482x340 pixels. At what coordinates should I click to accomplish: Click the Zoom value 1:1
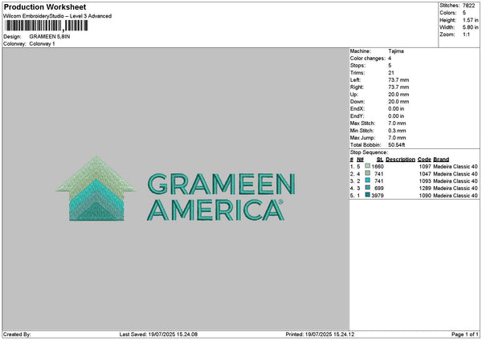click(x=466, y=34)
